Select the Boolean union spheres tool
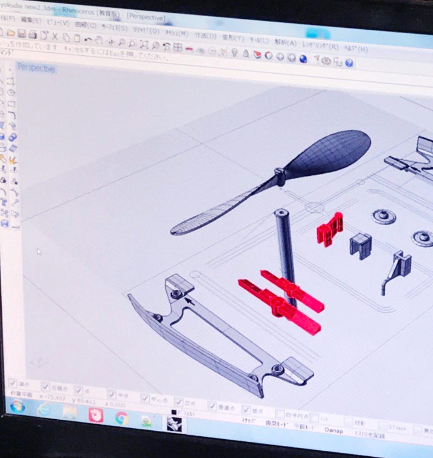433x458 pixels. click(13, 137)
